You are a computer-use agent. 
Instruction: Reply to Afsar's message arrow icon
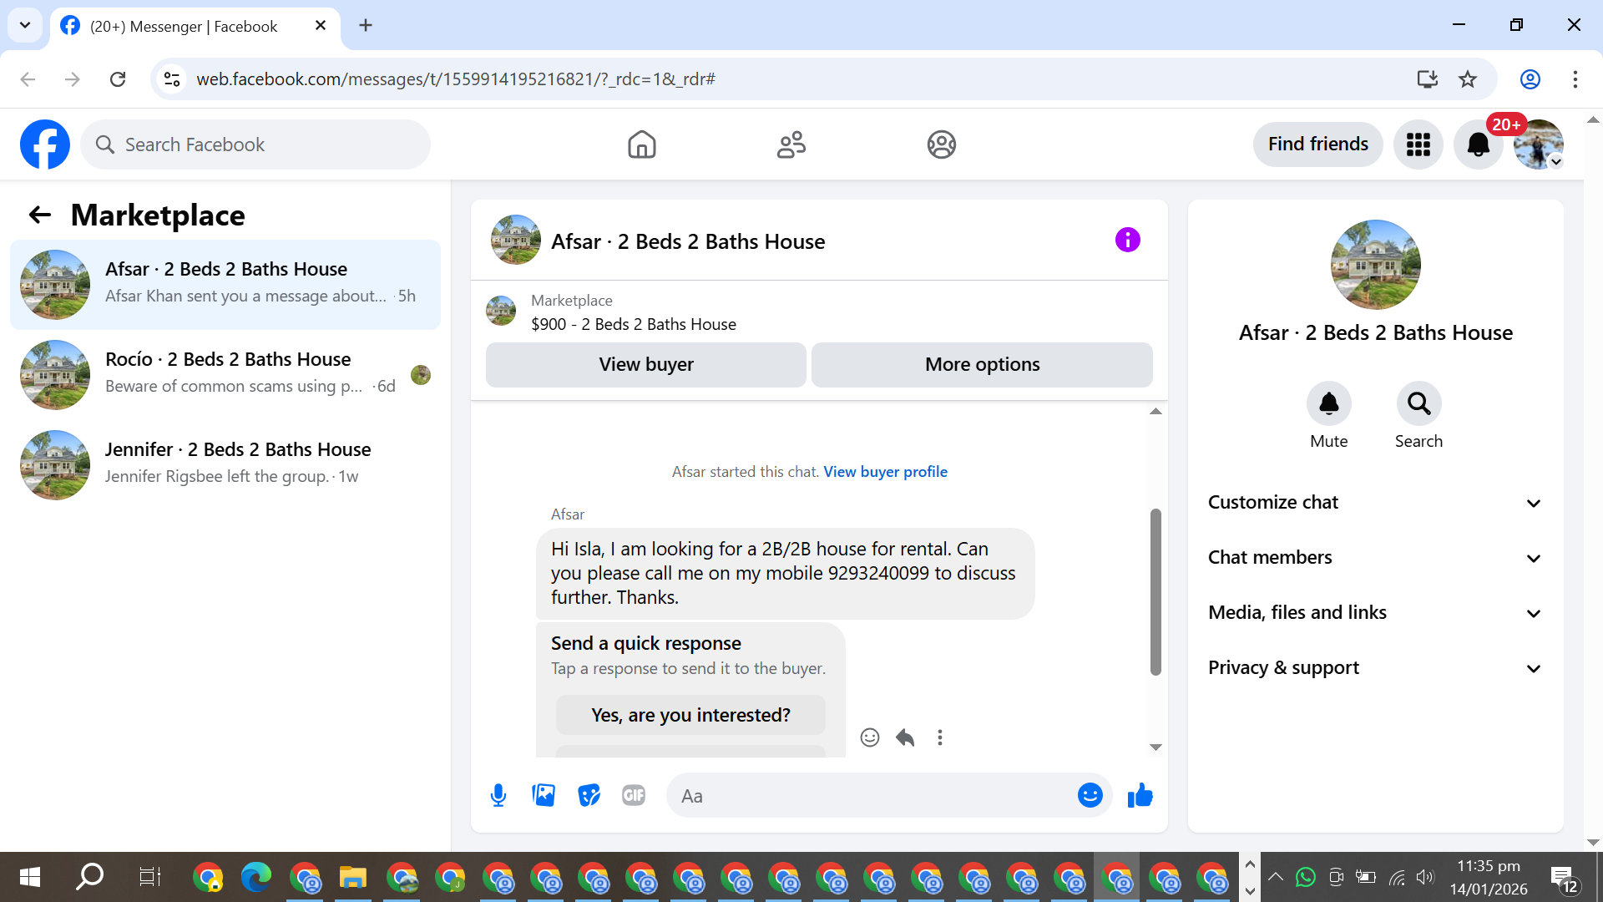tap(905, 737)
